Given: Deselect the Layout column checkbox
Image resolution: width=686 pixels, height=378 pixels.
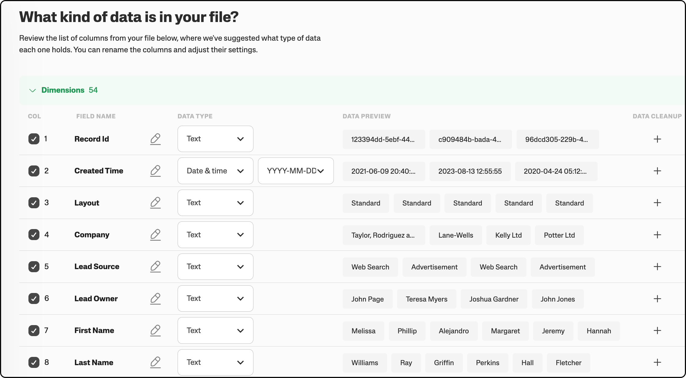Looking at the screenshot, I should tap(34, 203).
